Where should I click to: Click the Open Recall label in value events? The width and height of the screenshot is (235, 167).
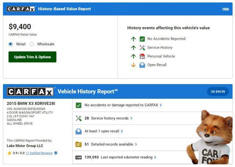(x=157, y=65)
